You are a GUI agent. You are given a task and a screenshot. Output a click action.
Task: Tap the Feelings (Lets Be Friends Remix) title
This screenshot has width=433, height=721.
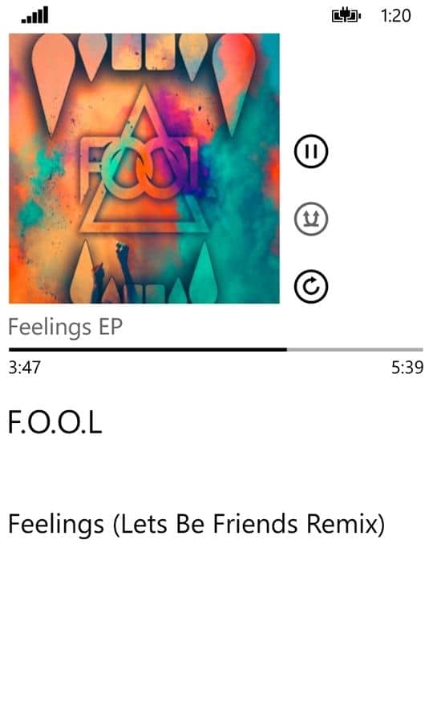click(x=196, y=525)
